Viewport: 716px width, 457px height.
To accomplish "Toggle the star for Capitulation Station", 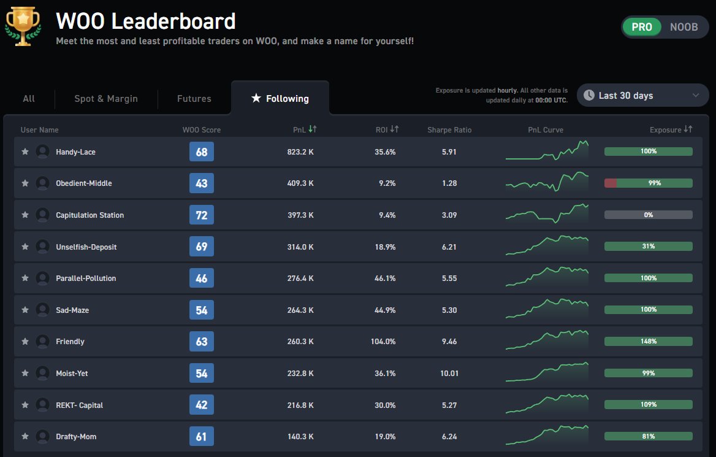I will 25,215.
